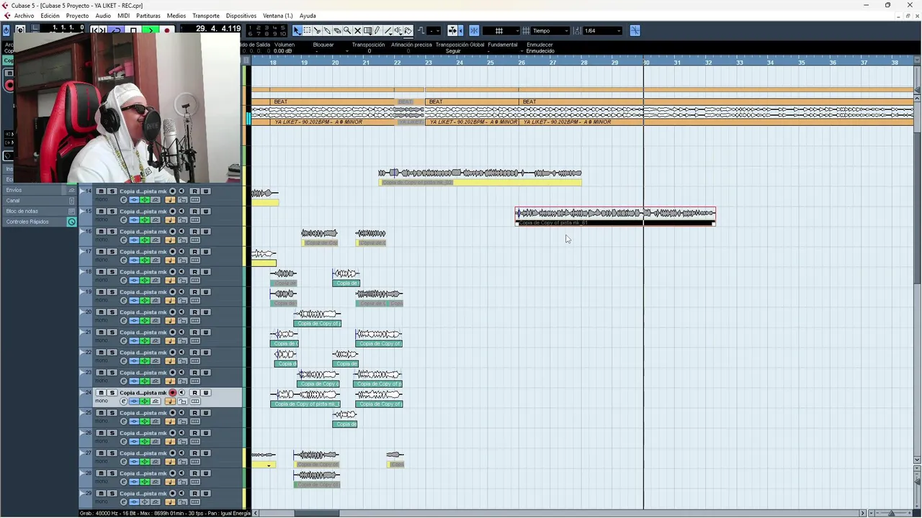Select the highlighted audio clip on track 15

(x=616, y=216)
